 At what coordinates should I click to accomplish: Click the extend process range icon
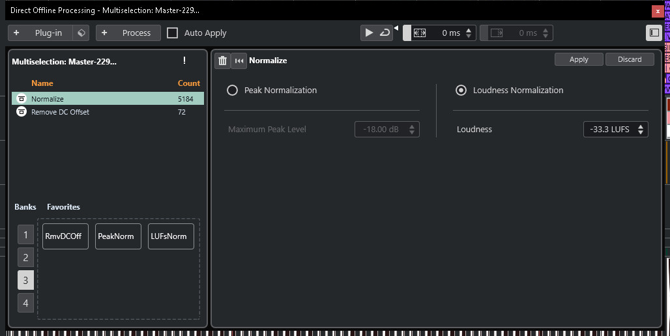(x=420, y=33)
